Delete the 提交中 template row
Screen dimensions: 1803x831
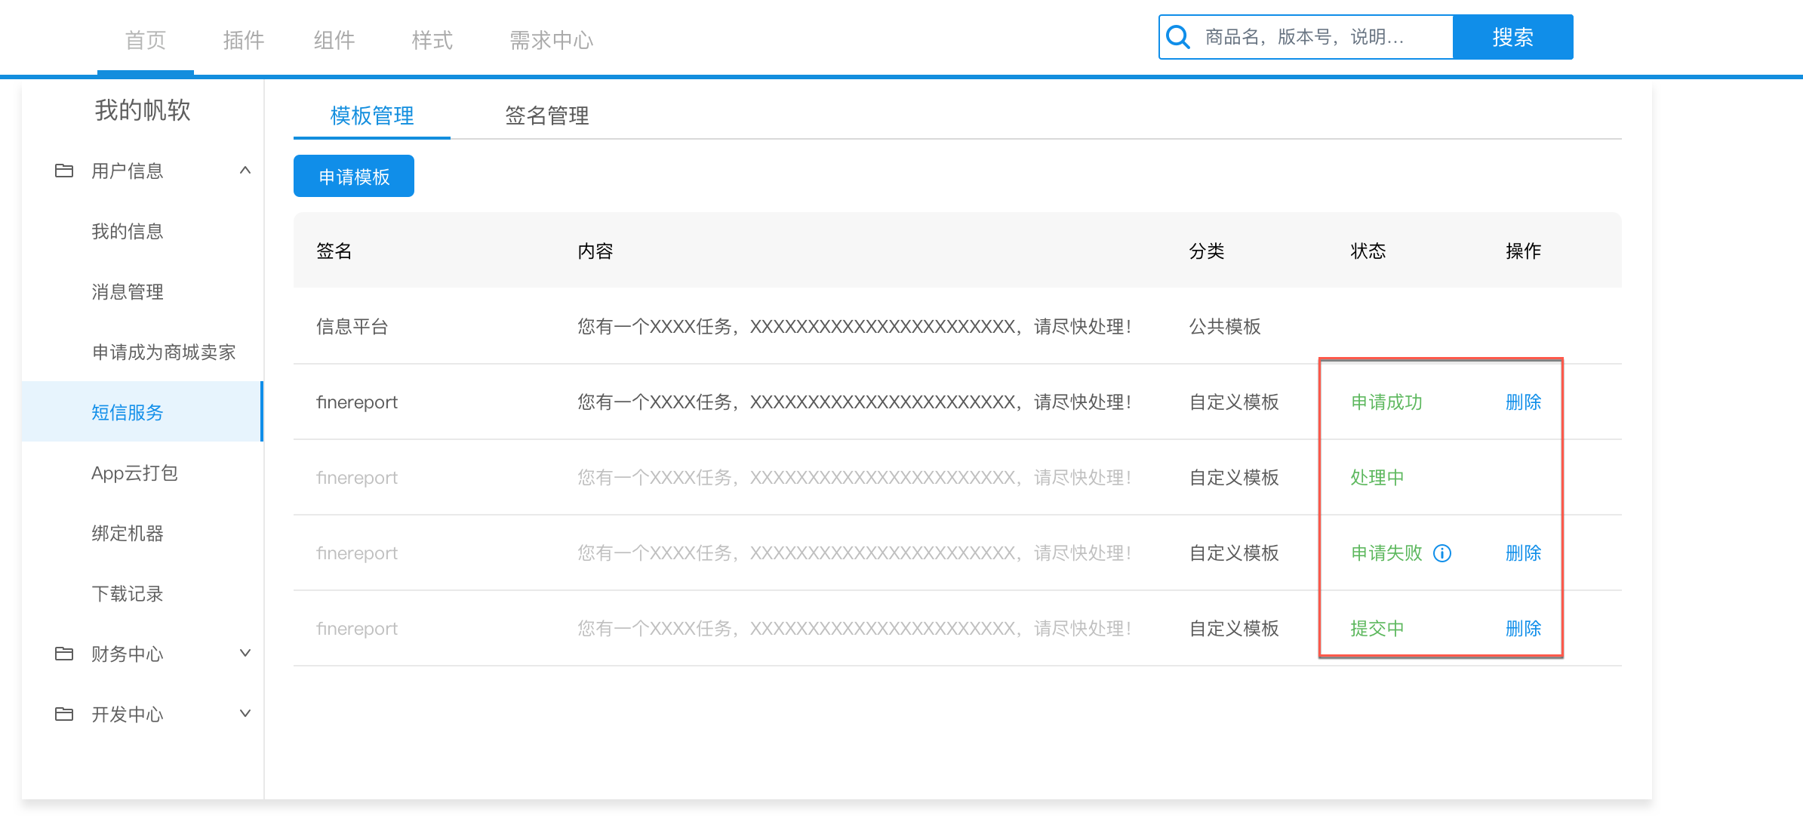coord(1523,629)
